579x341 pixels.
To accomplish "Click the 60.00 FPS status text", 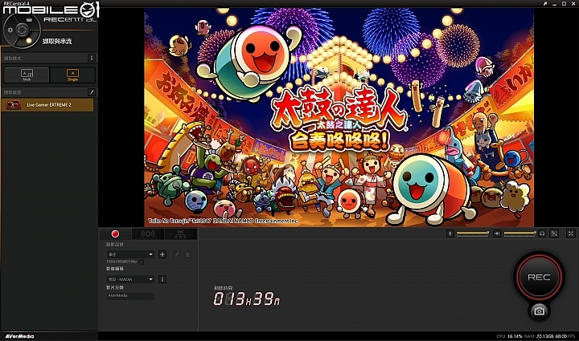I will coord(565,336).
